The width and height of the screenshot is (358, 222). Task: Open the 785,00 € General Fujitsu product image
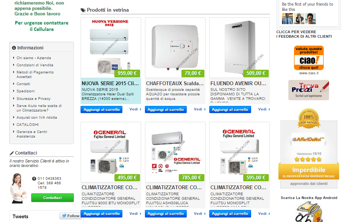tap(175, 152)
